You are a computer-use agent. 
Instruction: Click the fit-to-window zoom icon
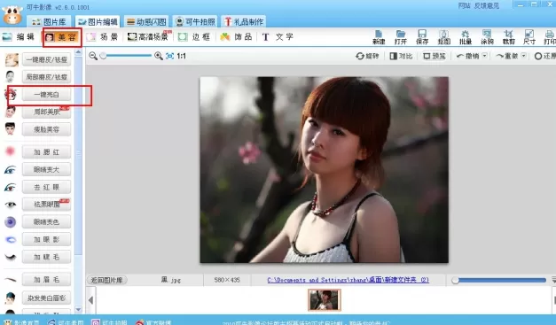point(170,56)
